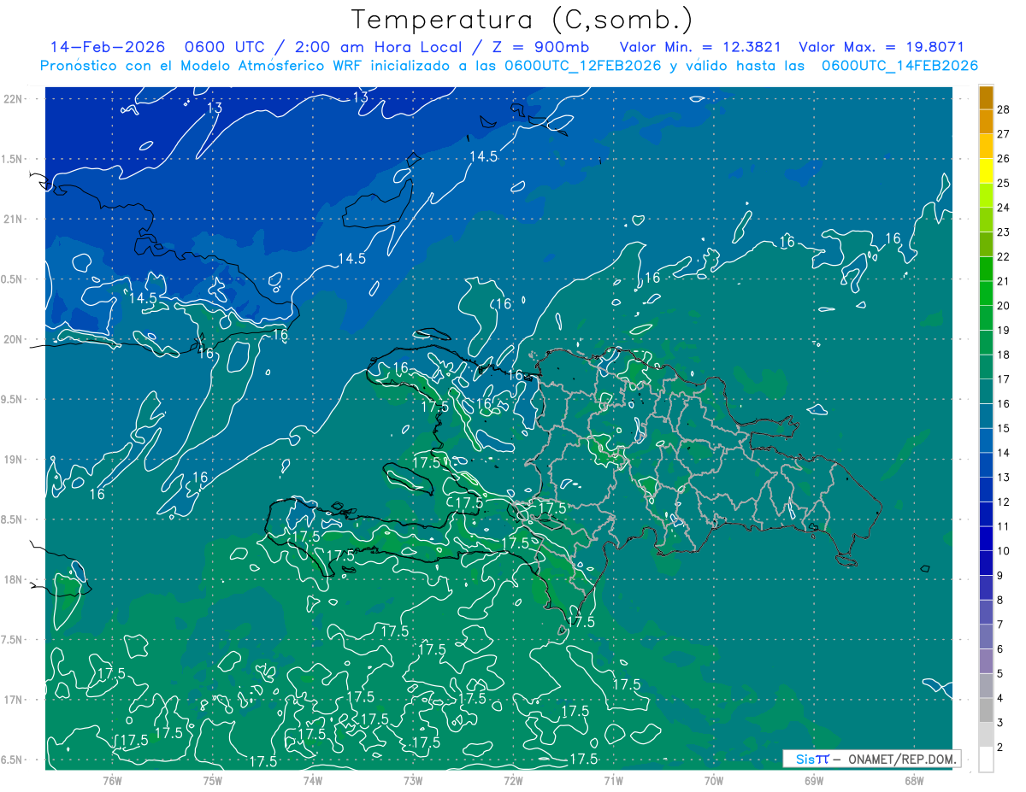This screenshot has width=1026, height=792.
Task: Click the '18N' latitude axis label
Action: [x=13, y=579]
